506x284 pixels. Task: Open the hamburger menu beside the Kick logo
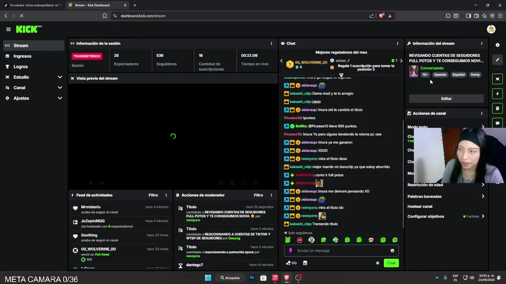click(8, 29)
